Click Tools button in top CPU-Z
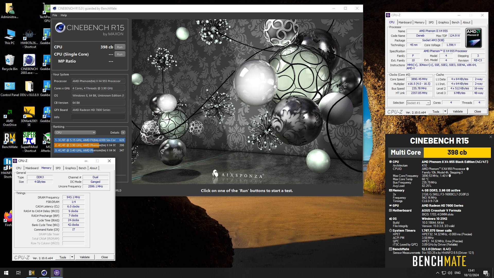The width and height of the screenshot is (494, 278). (x=436, y=111)
